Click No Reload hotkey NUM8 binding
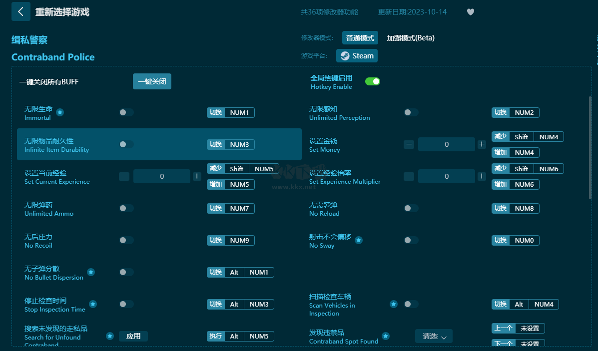Screen dimensions: 598x351 (515, 209)
